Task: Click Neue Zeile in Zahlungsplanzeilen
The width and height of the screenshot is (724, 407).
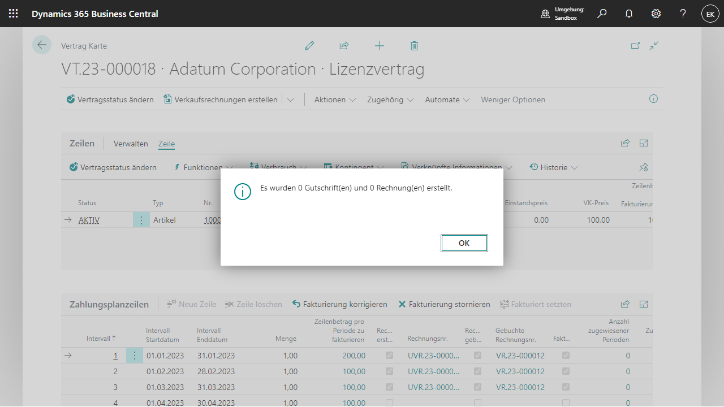Action: click(x=192, y=304)
